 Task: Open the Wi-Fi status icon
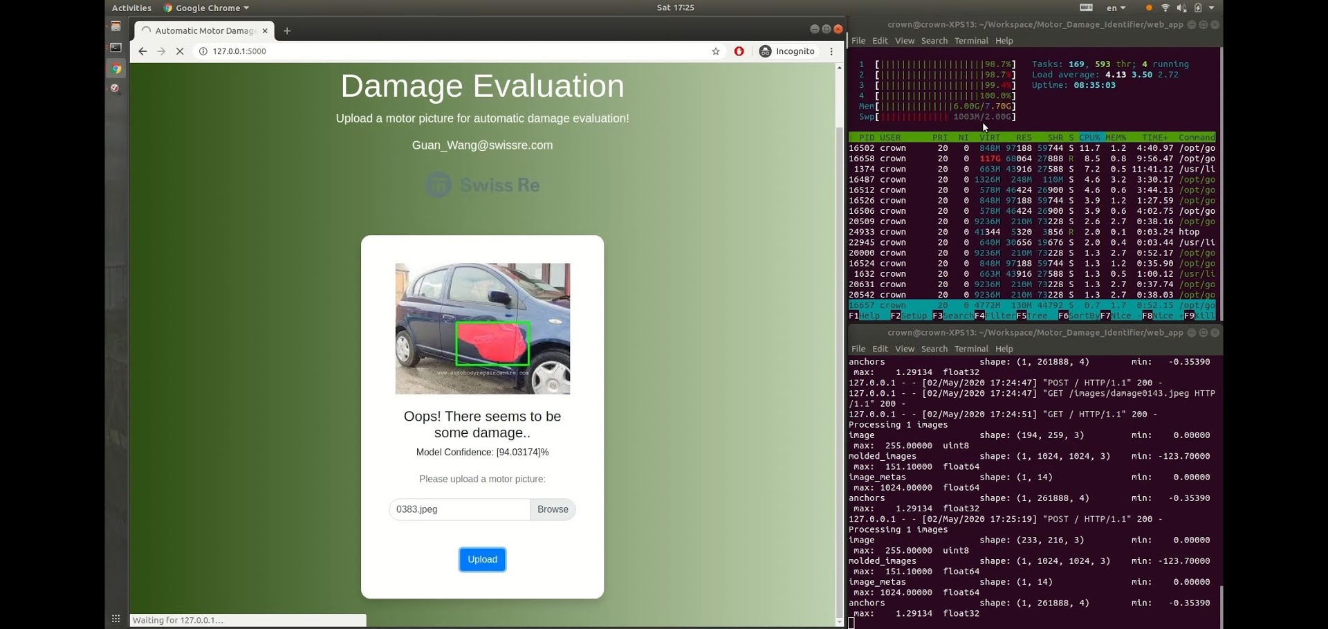(x=1165, y=8)
